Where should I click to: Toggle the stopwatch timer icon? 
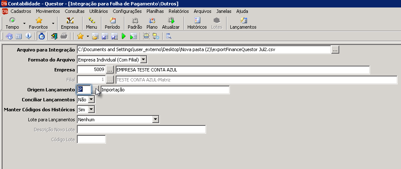(42, 37)
